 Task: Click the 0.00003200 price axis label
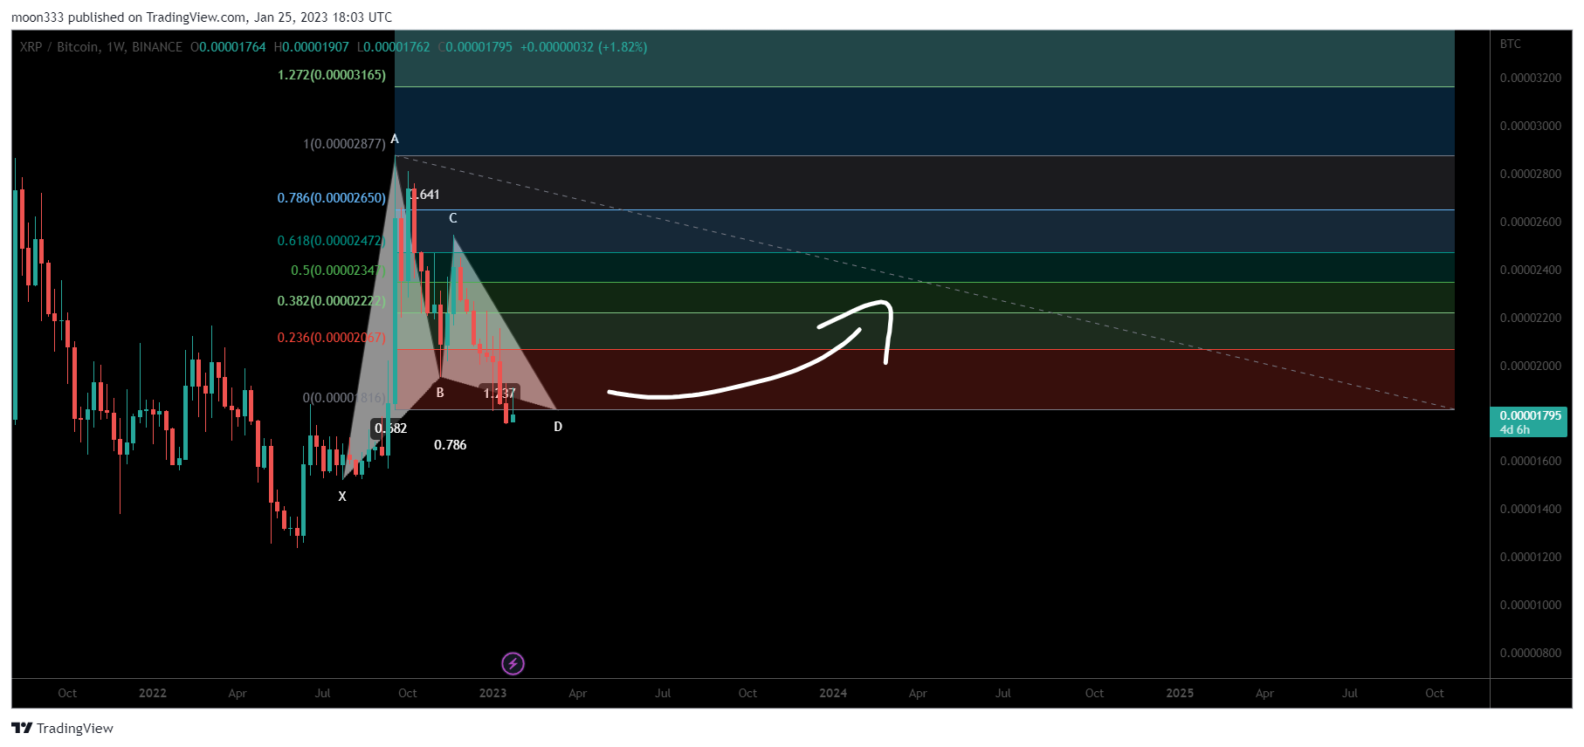click(1531, 78)
